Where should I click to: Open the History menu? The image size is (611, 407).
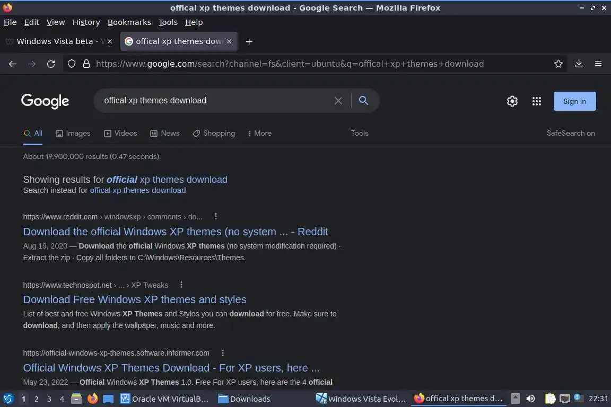tap(86, 23)
